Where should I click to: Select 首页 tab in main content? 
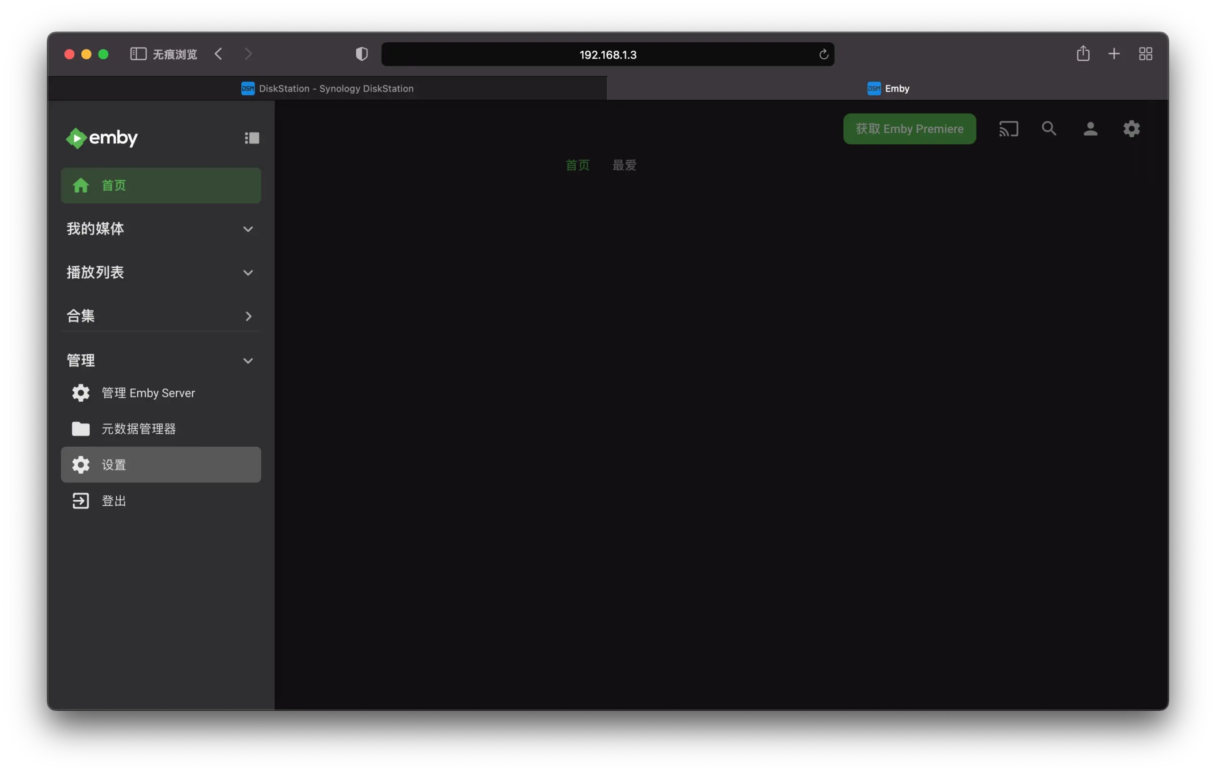[578, 165]
